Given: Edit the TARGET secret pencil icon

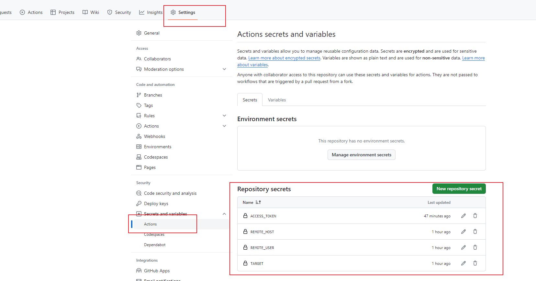Looking at the screenshot, I should click(x=463, y=263).
